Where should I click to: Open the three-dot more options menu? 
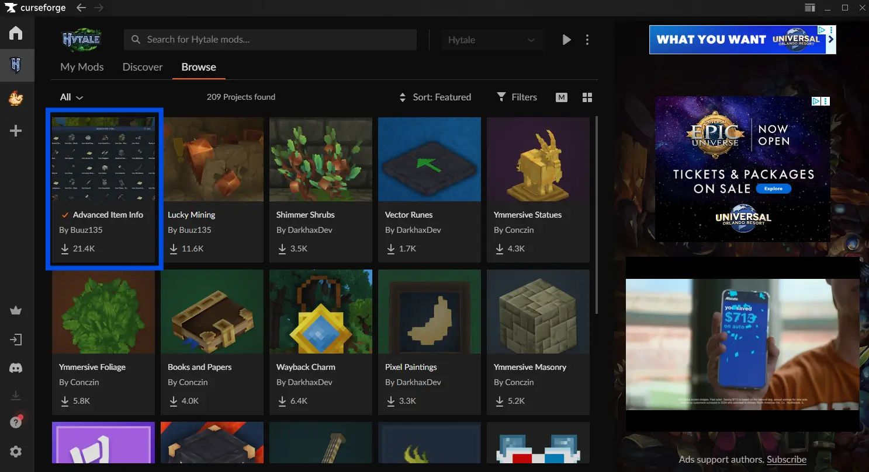coord(587,40)
